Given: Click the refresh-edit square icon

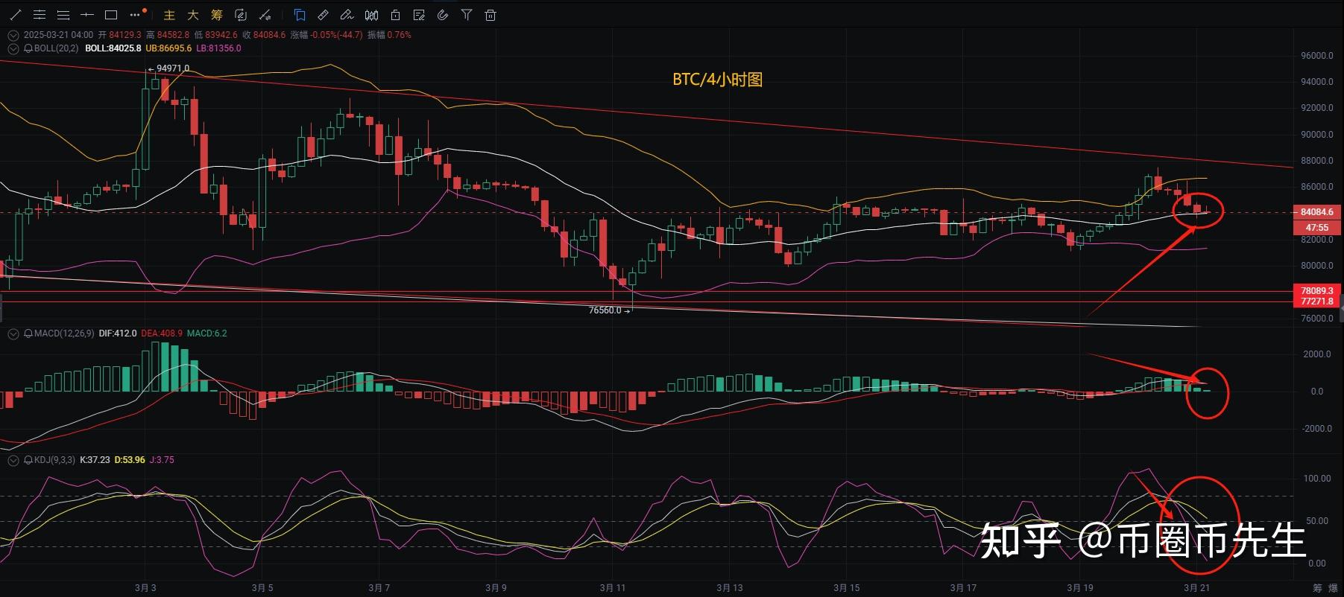Looking at the screenshot, I should pos(240,15).
